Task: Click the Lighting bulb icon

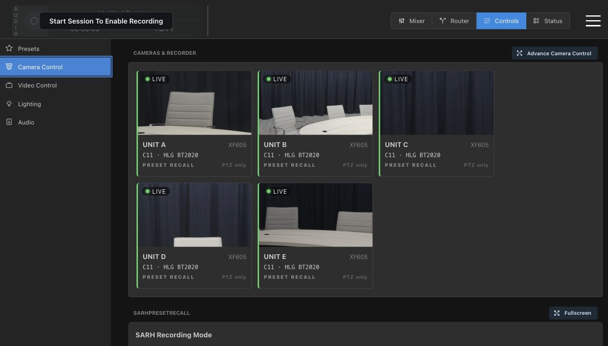Action: [9, 104]
